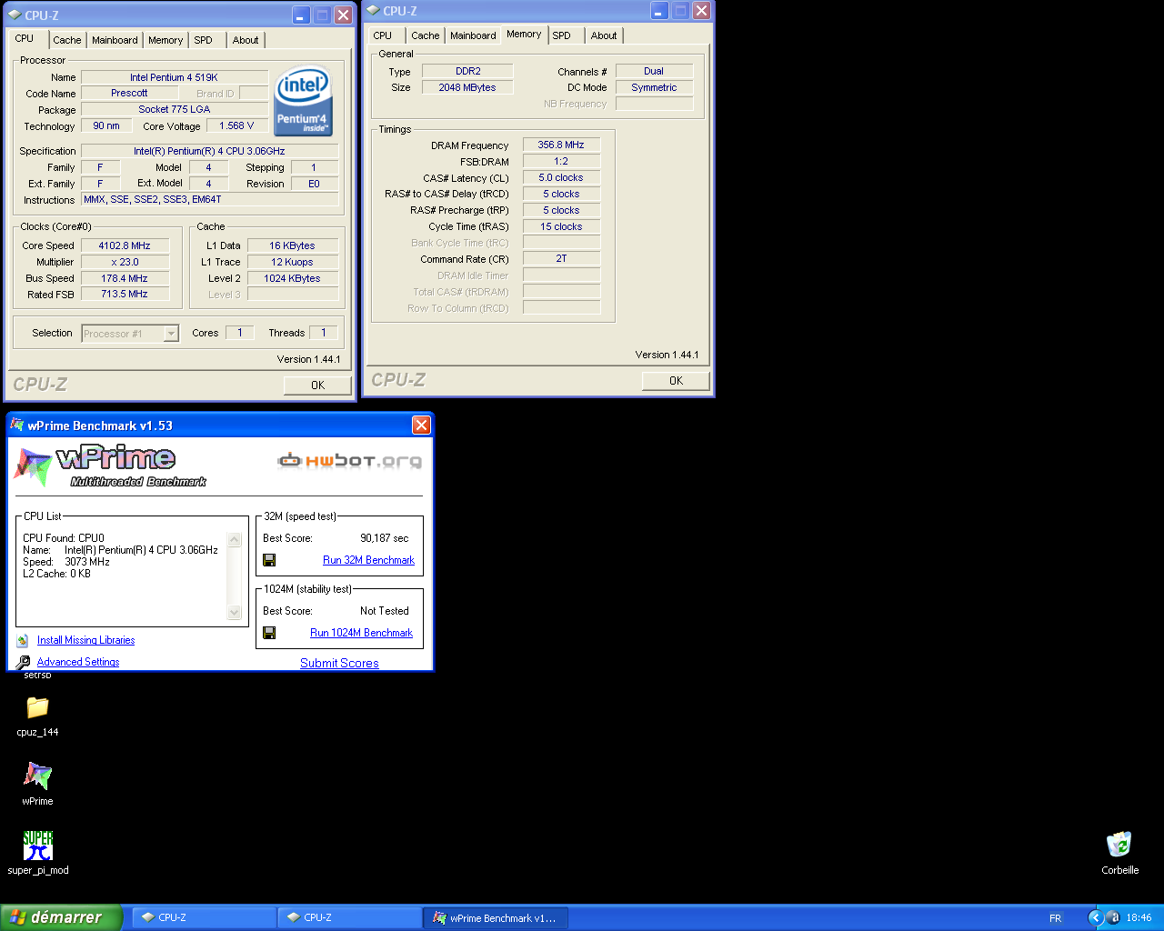Click the Advanced Settings wrench icon
The image size is (1164, 931).
coord(23,662)
